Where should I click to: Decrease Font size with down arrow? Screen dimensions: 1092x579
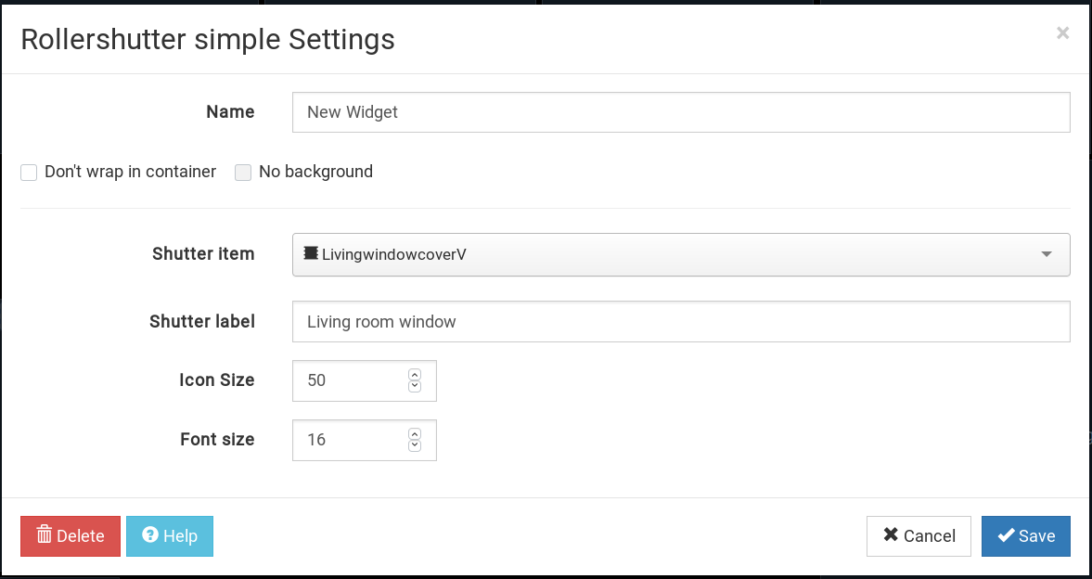click(x=415, y=445)
